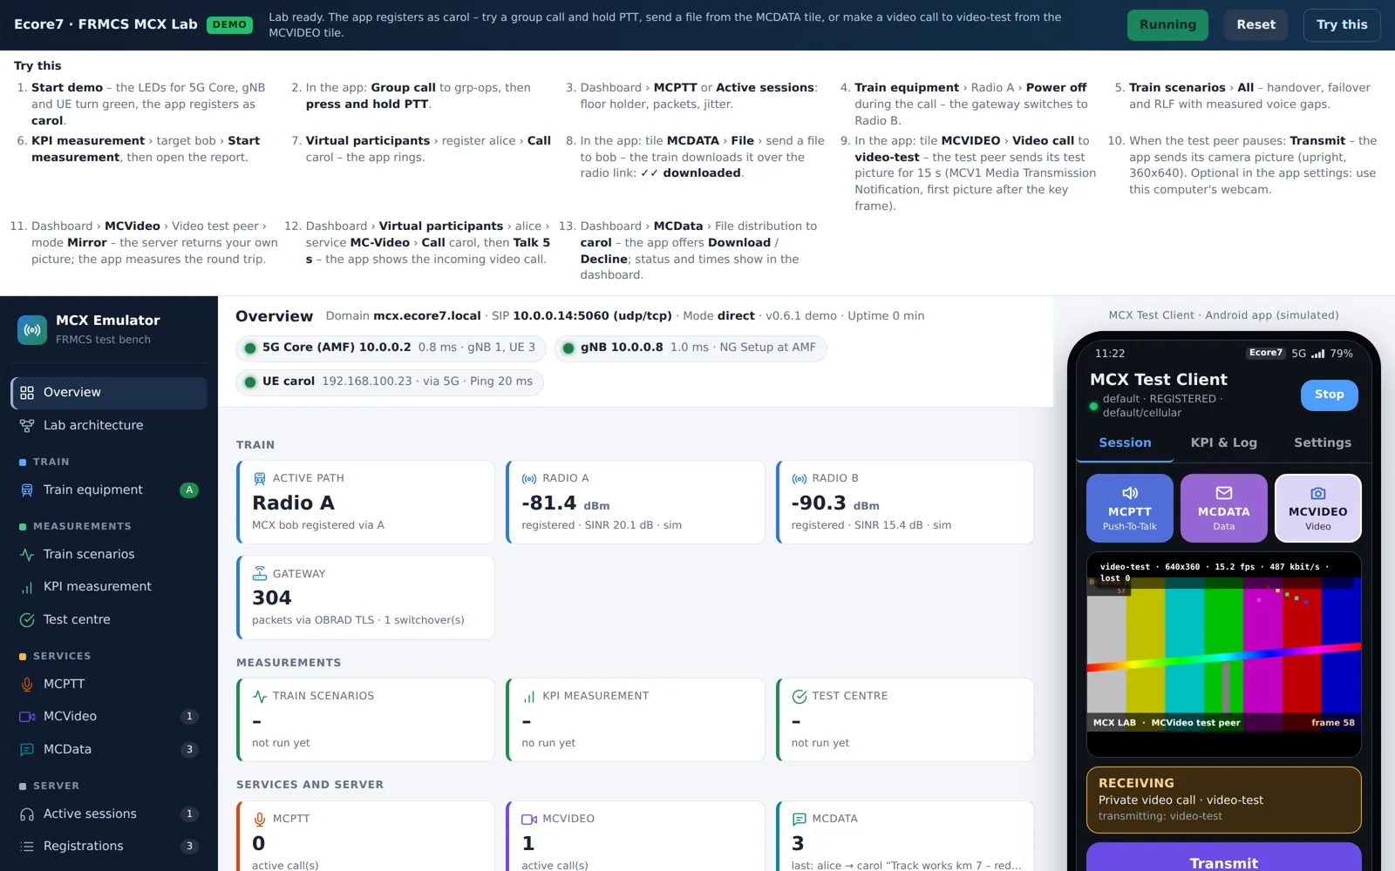Click the MCPTT card microphone icon
This screenshot has width=1395, height=871.
(x=260, y=819)
